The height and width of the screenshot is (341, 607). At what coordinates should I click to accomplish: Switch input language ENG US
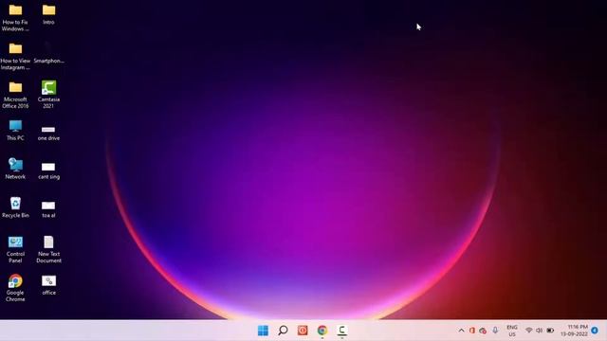(512, 331)
